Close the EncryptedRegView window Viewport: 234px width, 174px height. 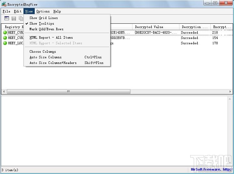226,3
